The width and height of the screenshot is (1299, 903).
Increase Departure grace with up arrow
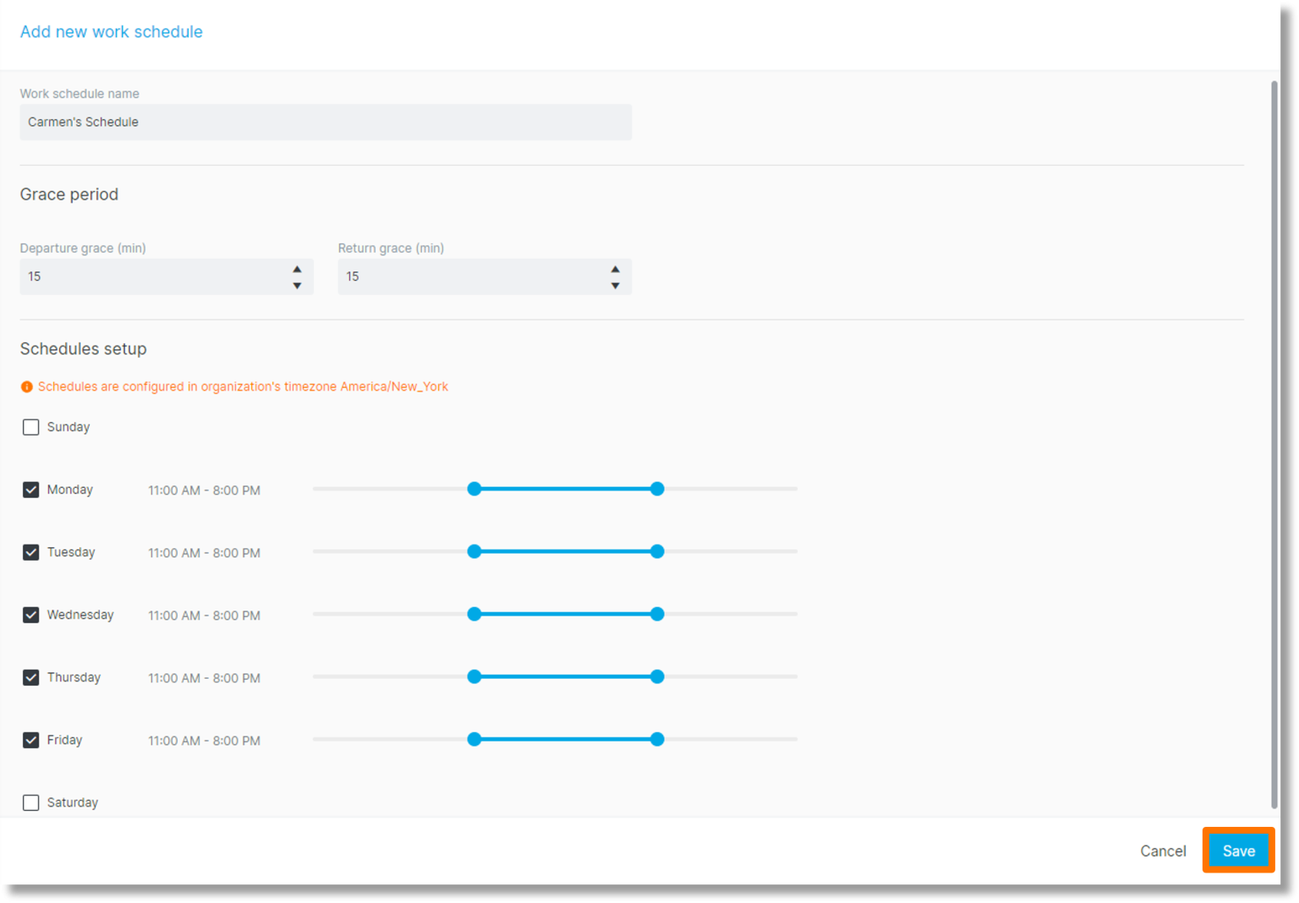click(x=297, y=269)
